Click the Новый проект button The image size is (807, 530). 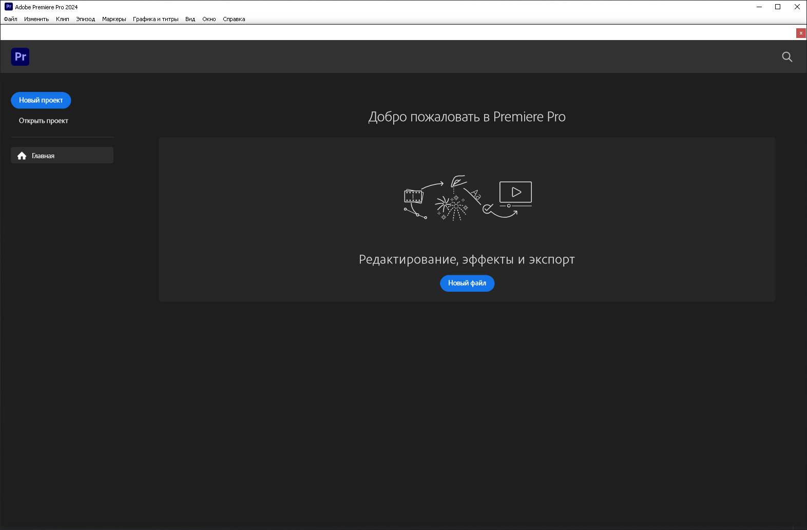[41, 100]
